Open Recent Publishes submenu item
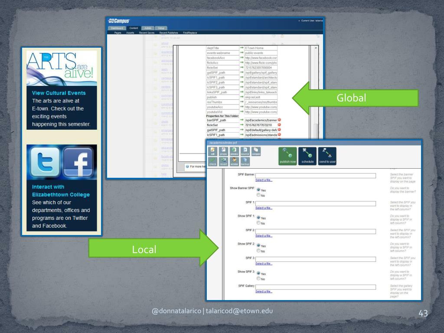Screen dimensions: 444x333 point(169,33)
